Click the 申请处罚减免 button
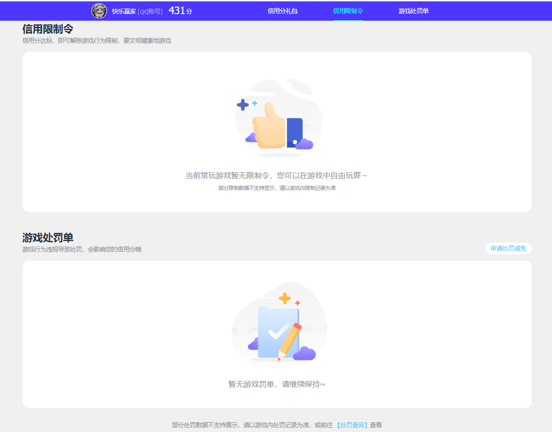The width and height of the screenshot is (552, 432). 508,248
